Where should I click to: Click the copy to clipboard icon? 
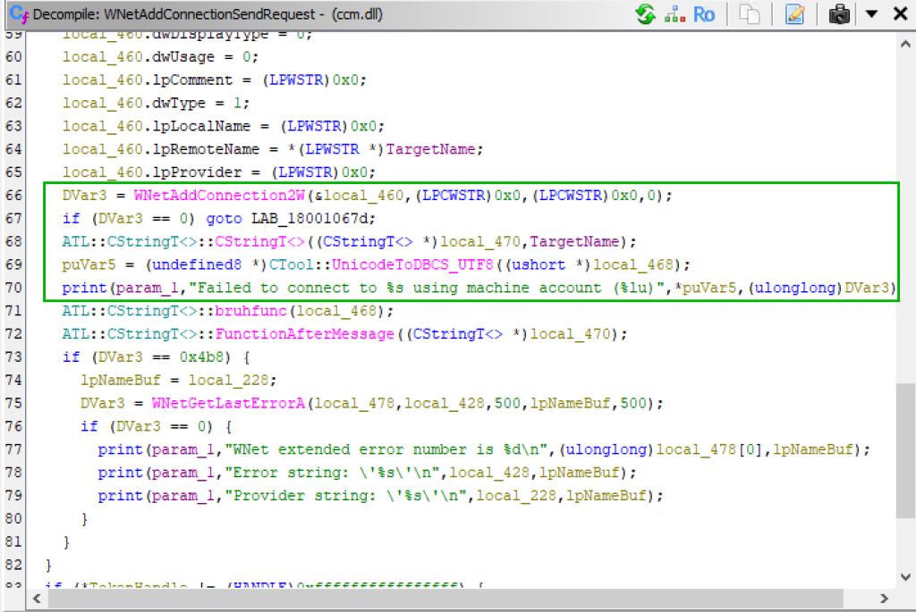click(x=750, y=14)
